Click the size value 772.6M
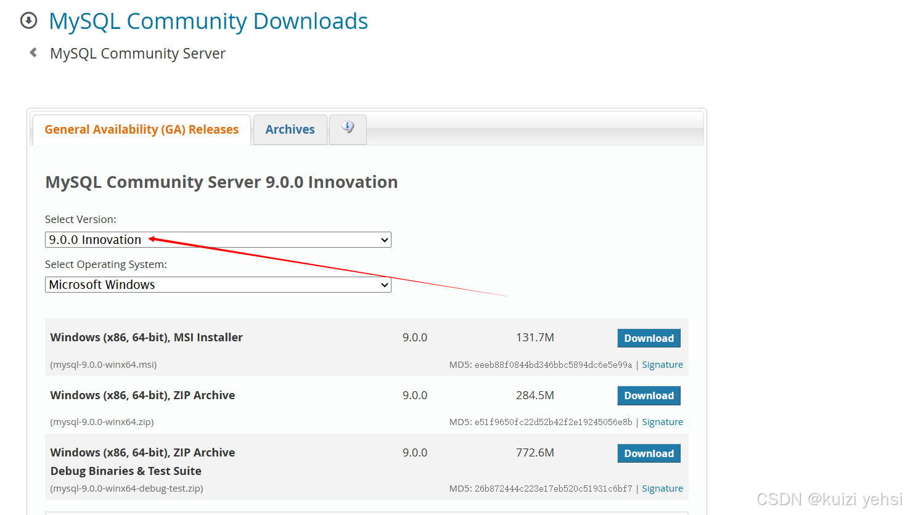Image resolution: width=905 pixels, height=515 pixels. coord(535,453)
